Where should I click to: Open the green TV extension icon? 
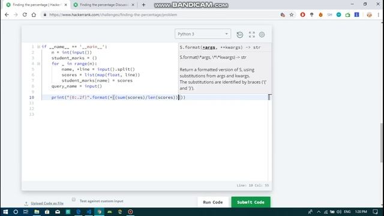pyautogui.click(x=348, y=14)
